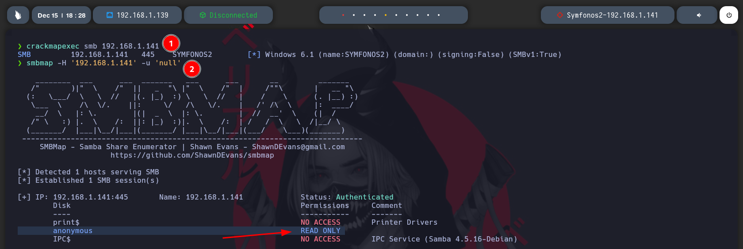
Task: Switch to the yellow workspace dot
Action: pyautogui.click(x=386, y=15)
